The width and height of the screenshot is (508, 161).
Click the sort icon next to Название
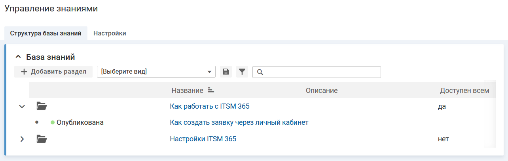pyautogui.click(x=211, y=91)
